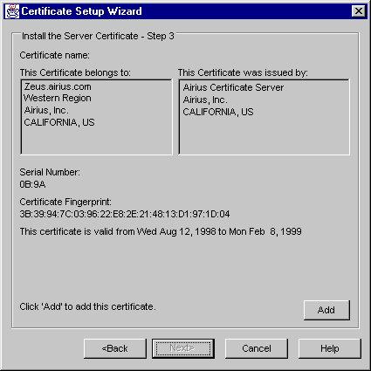Image resolution: width=371 pixels, height=371 pixels.
Task: Click the Install the Server Certificate heading
Action: point(98,36)
